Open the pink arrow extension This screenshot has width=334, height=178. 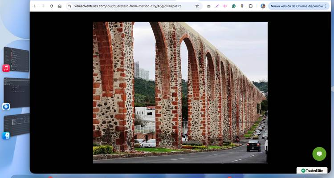(225, 6)
